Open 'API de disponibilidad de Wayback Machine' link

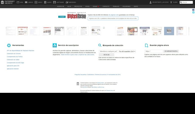click(x=21, y=50)
